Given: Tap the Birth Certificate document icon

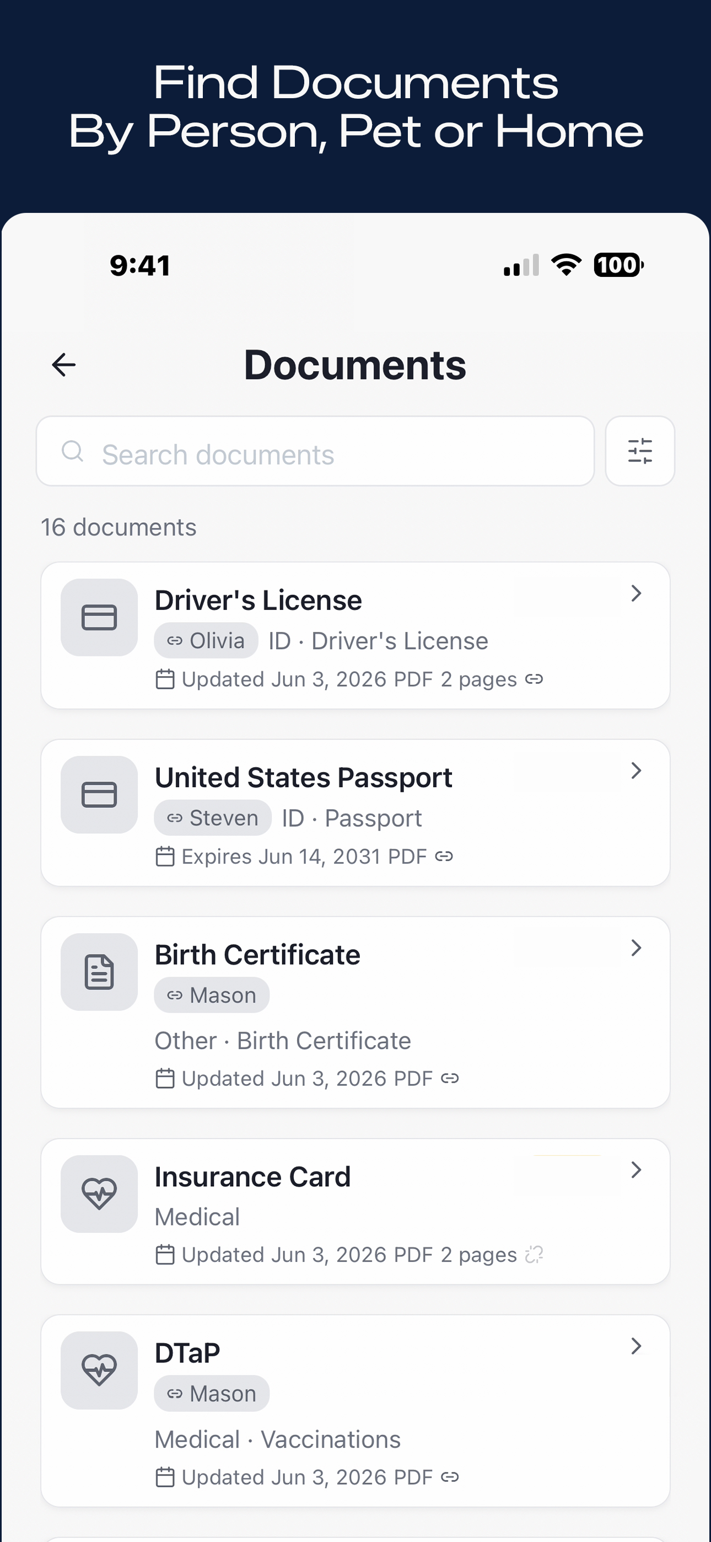Looking at the screenshot, I should coord(99,972).
